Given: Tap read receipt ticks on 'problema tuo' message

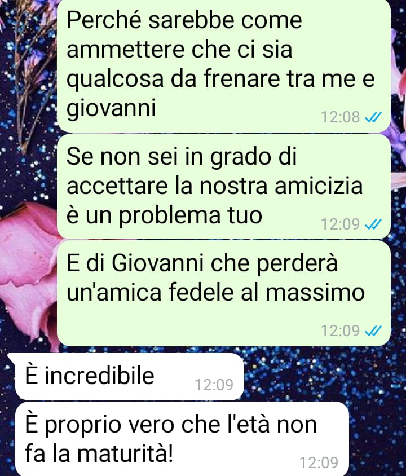Looking at the screenshot, I should (373, 224).
